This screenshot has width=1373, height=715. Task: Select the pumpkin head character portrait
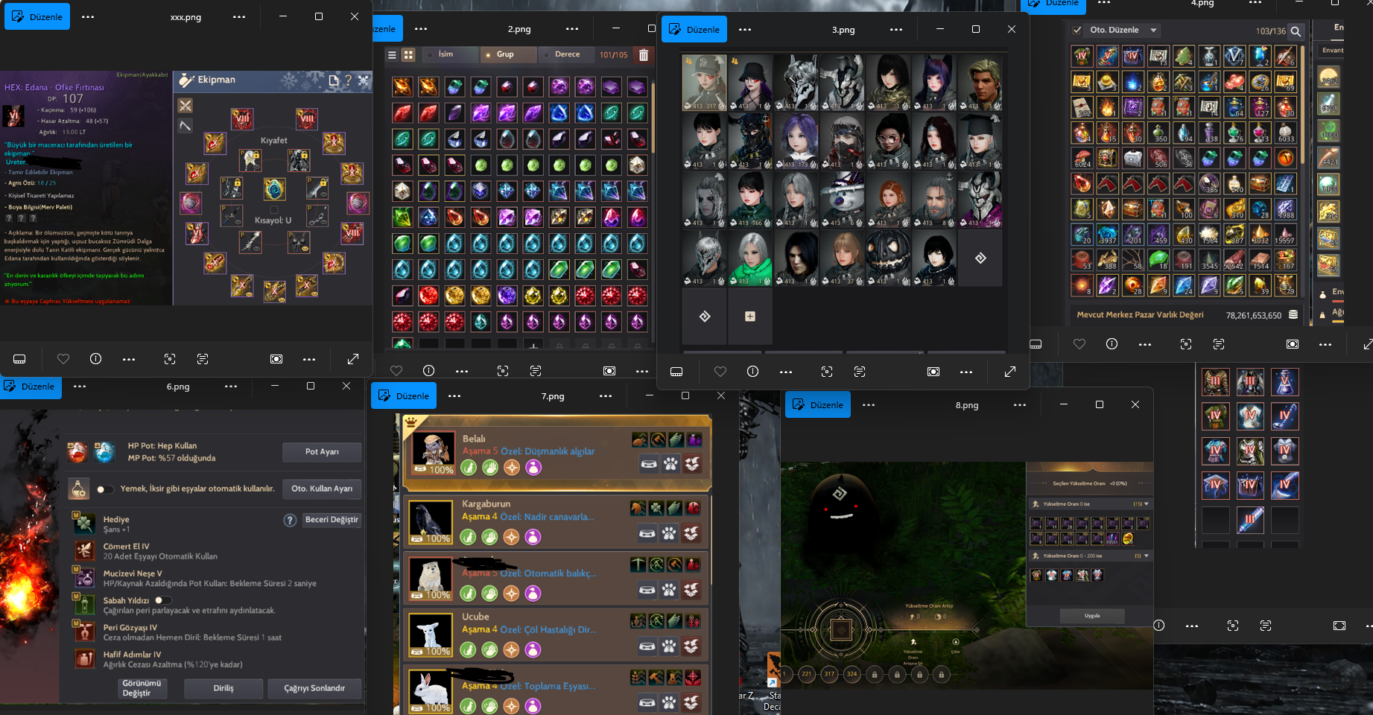click(888, 258)
